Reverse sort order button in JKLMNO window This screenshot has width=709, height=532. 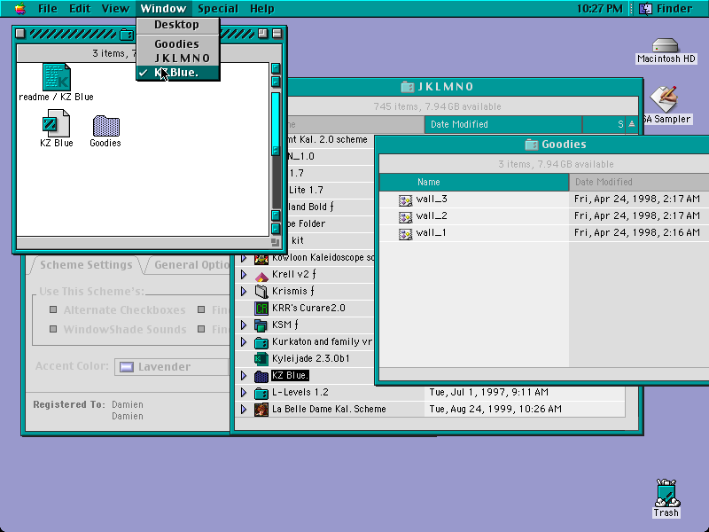pos(632,124)
